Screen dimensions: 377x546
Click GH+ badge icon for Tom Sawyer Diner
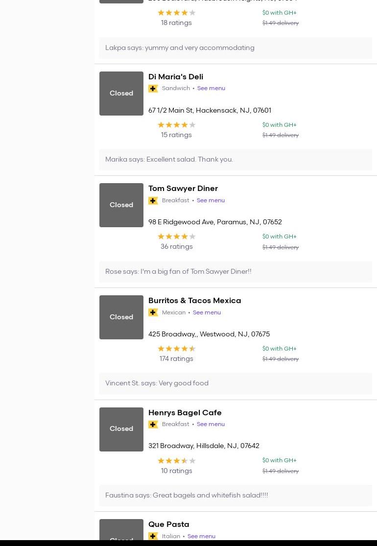(x=153, y=201)
